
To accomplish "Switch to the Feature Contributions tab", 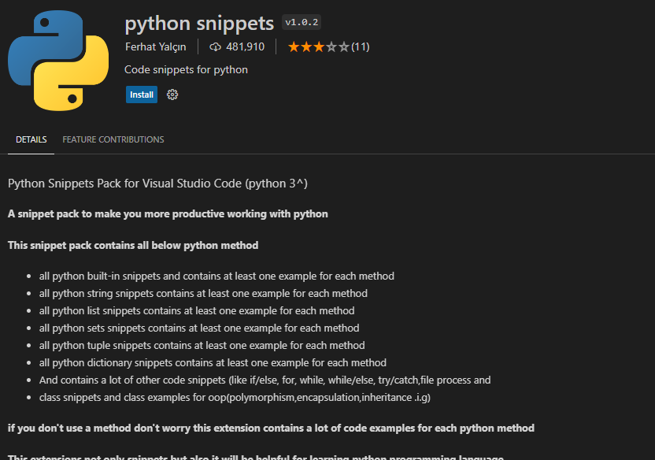I will click(x=113, y=139).
